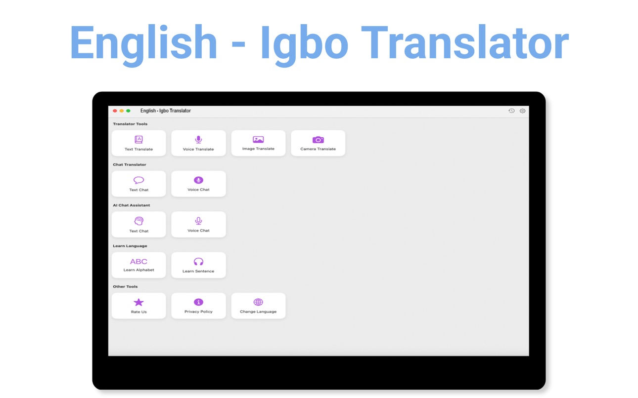Minimize the window with yellow button

click(x=122, y=111)
